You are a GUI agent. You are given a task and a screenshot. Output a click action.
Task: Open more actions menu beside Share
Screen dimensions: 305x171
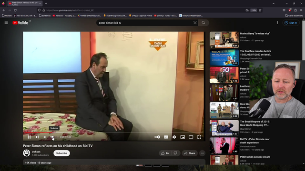click(x=202, y=153)
